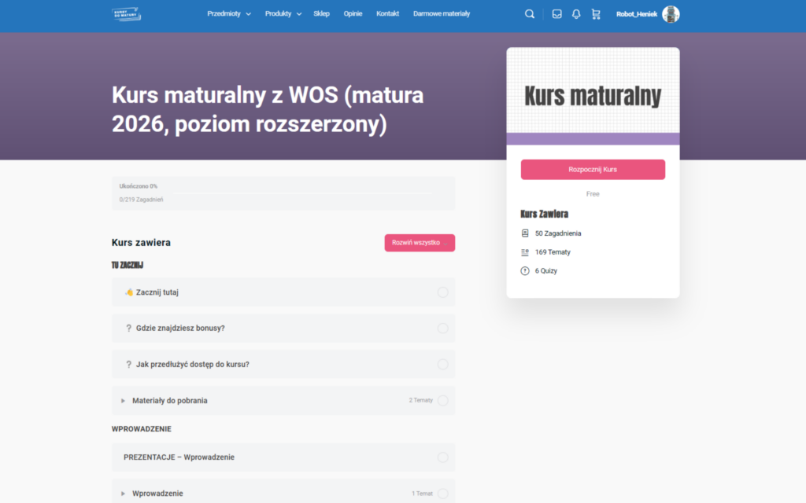This screenshot has height=503, width=806.
Task: Click the Quizy question mark icon
Action: pyautogui.click(x=525, y=271)
